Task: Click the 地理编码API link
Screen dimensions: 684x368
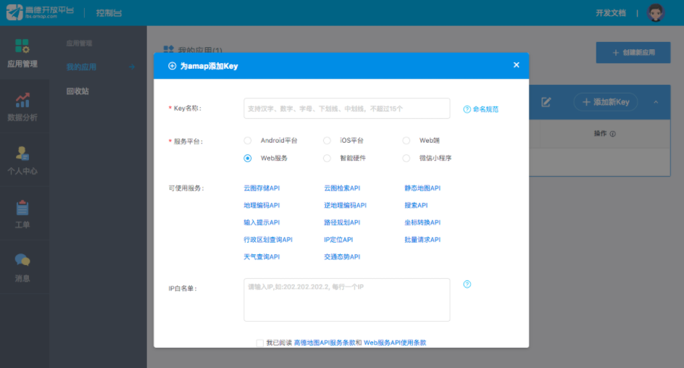Action: [x=262, y=205]
